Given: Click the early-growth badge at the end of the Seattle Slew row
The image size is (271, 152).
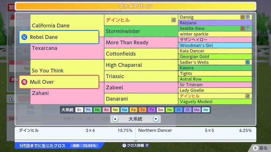Looking at the screenshot, I should coord(248,29).
